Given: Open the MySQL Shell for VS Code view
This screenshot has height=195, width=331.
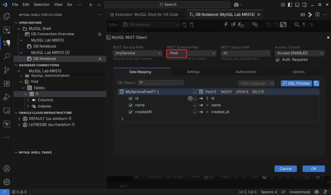Looking at the screenshot, I should click(x=6, y=43).
